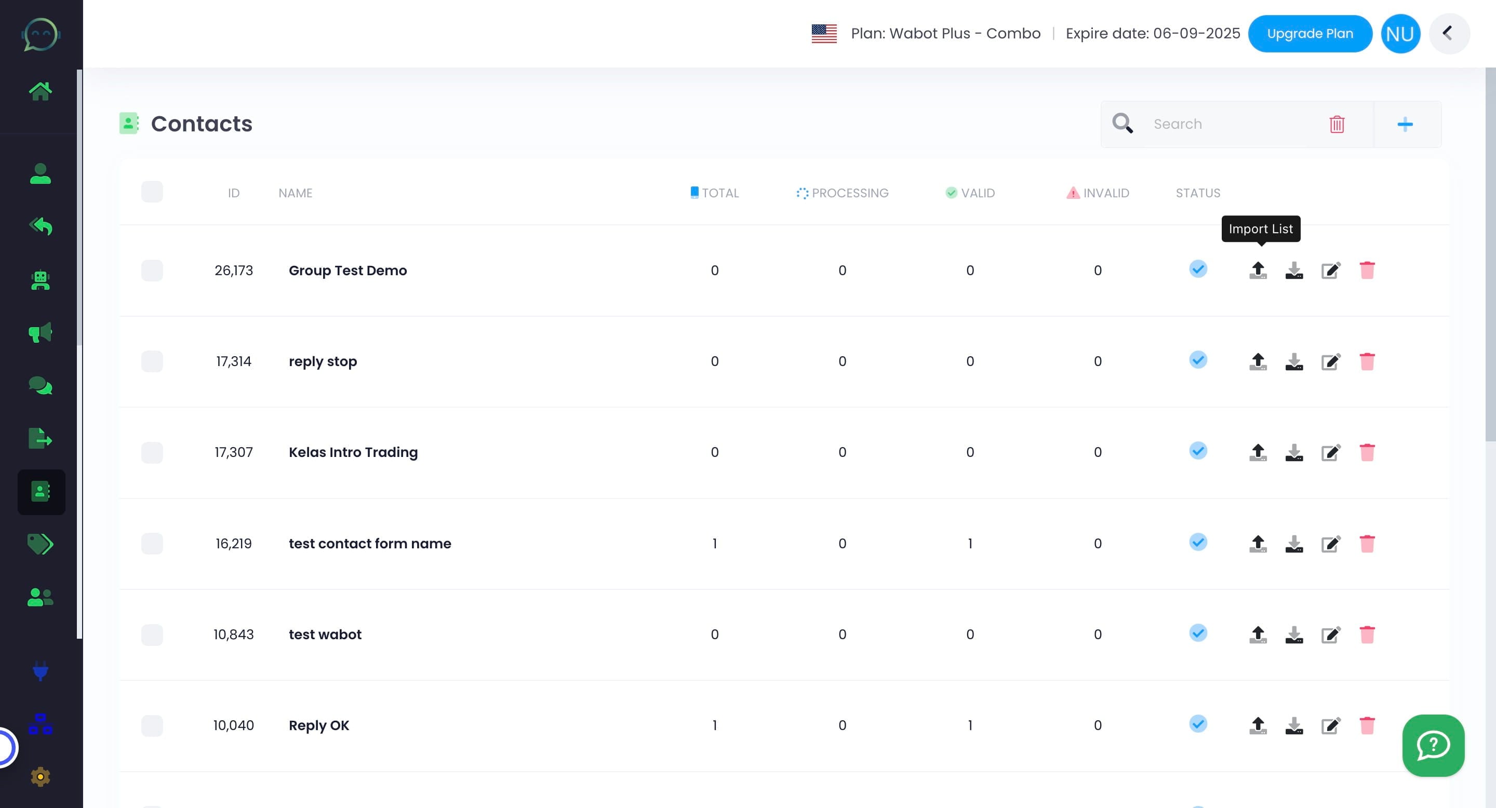This screenshot has width=1496, height=808.
Task: Export the reply stop contact list
Action: point(1294,361)
